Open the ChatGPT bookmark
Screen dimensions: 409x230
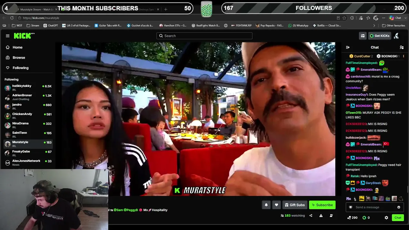point(50,26)
